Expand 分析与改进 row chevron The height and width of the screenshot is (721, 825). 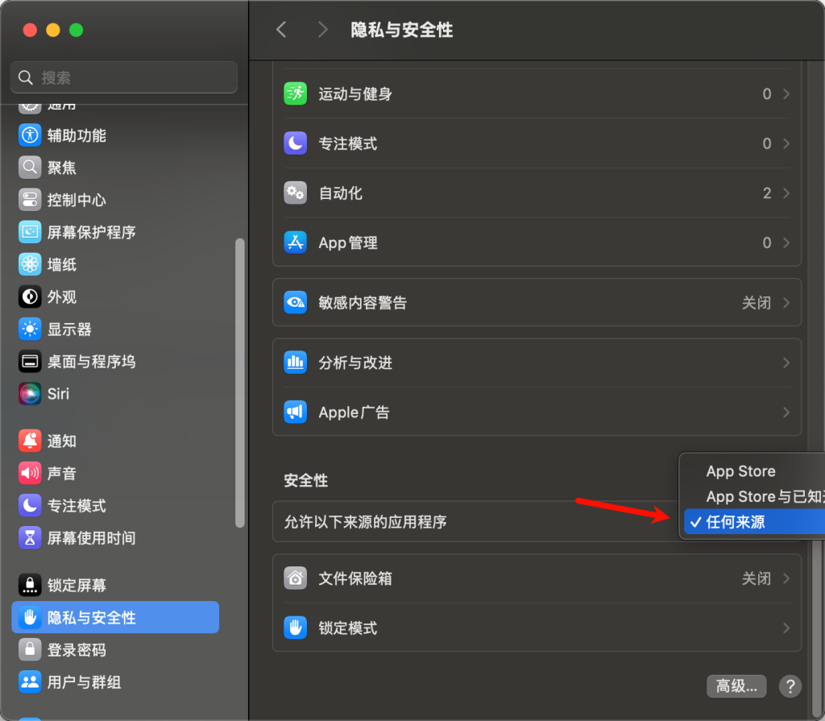click(x=786, y=363)
